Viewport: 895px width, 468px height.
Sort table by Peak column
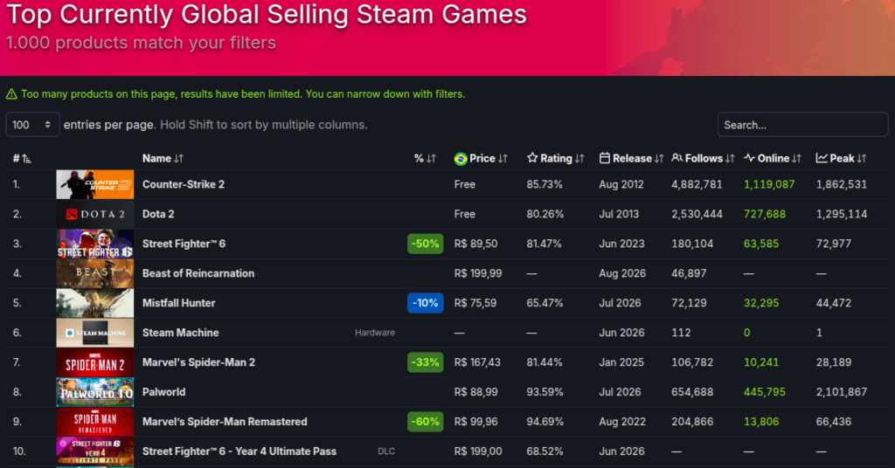(842, 158)
